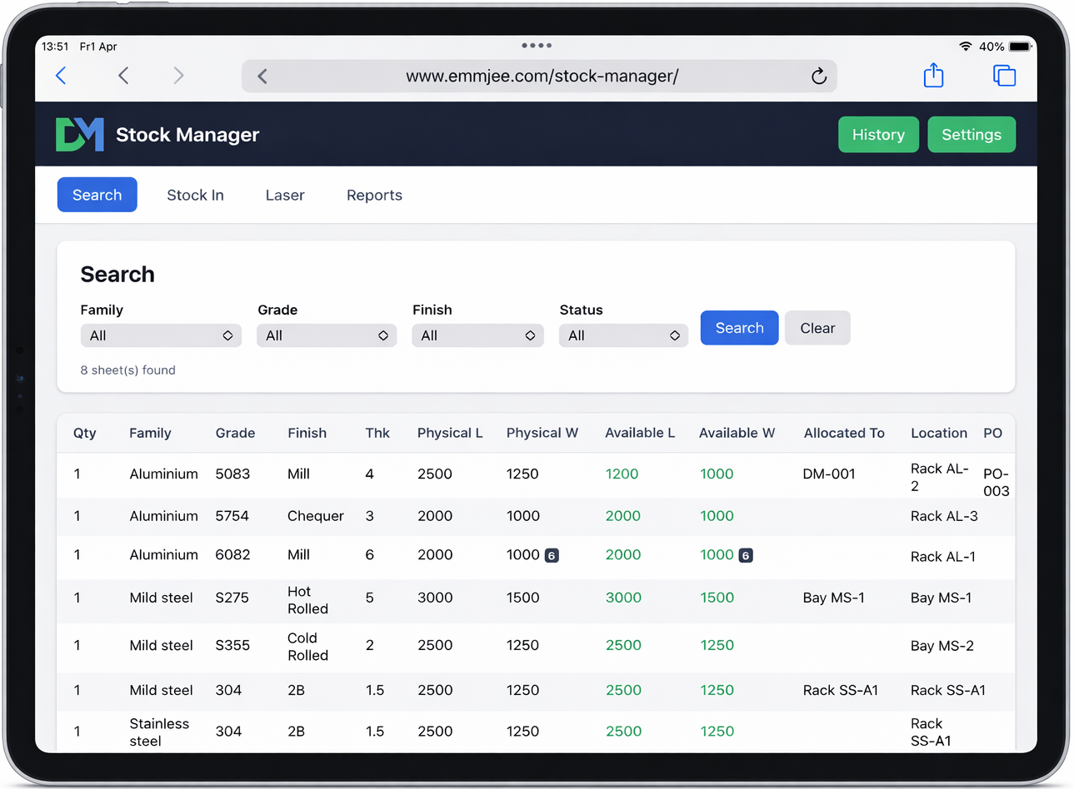Select grade S275 cell
1074x789 pixels.
tap(232, 598)
